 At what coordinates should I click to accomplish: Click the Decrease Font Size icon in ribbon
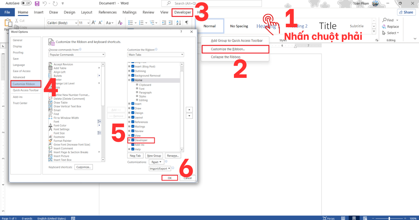point(101,23)
